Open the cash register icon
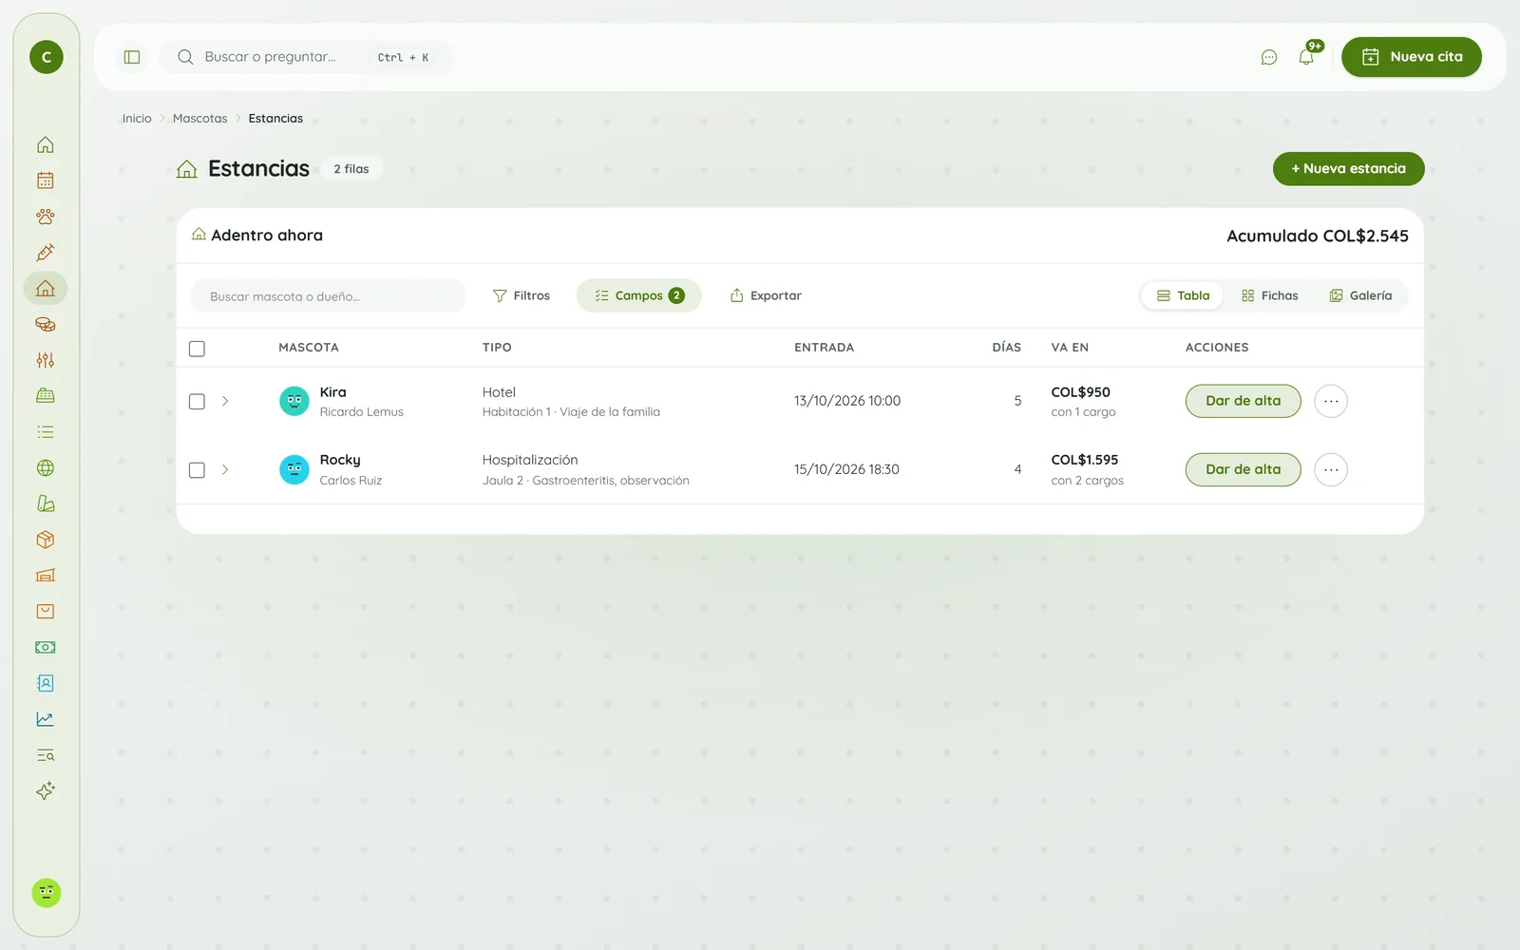The height and width of the screenshot is (950, 1520). (x=46, y=396)
